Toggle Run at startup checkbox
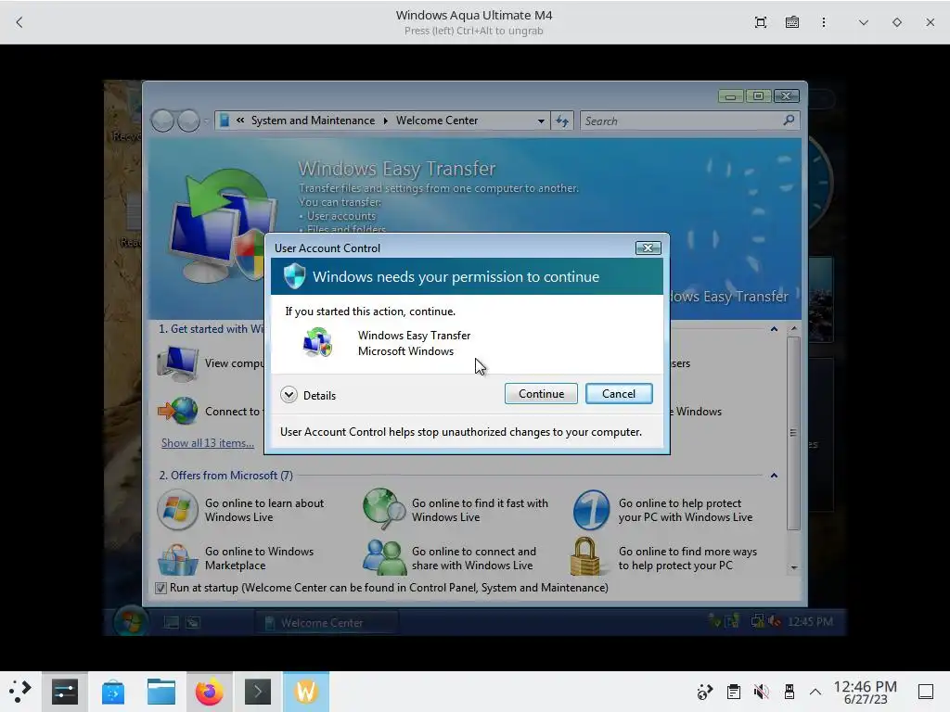Viewport: 950px width, 712px height. point(160,588)
